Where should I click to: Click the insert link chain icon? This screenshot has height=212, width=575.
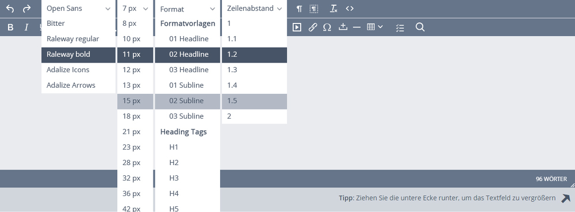click(312, 27)
